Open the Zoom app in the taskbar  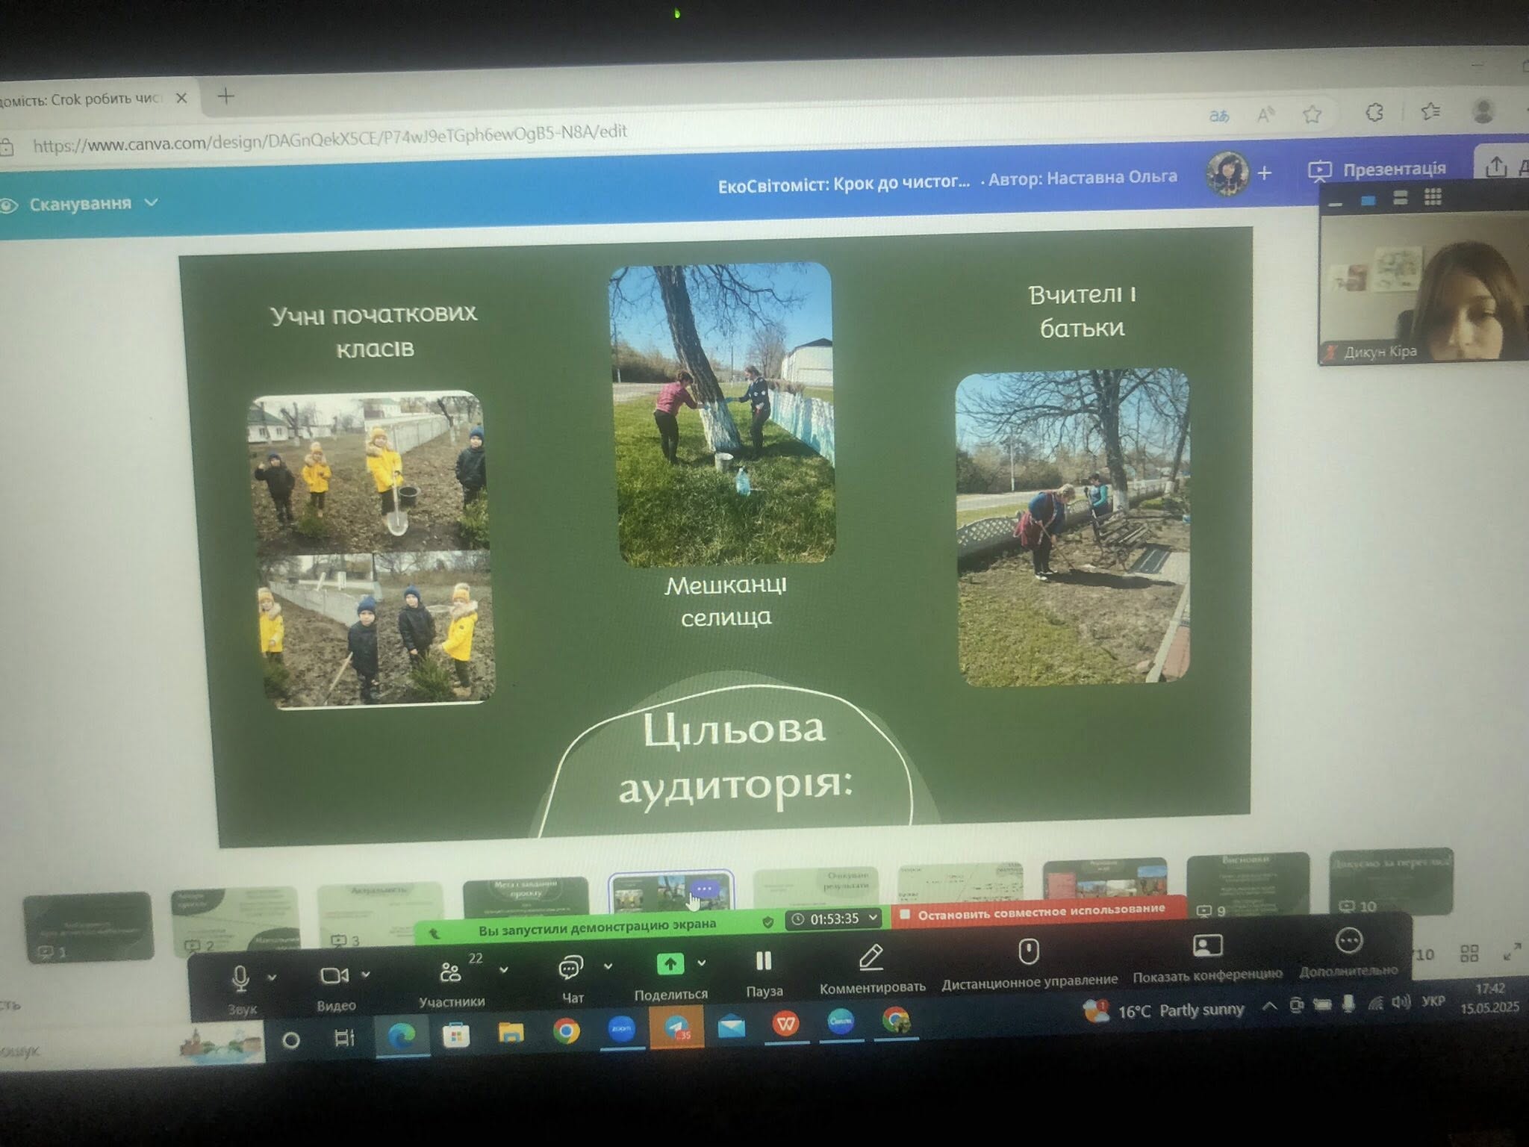(621, 1029)
